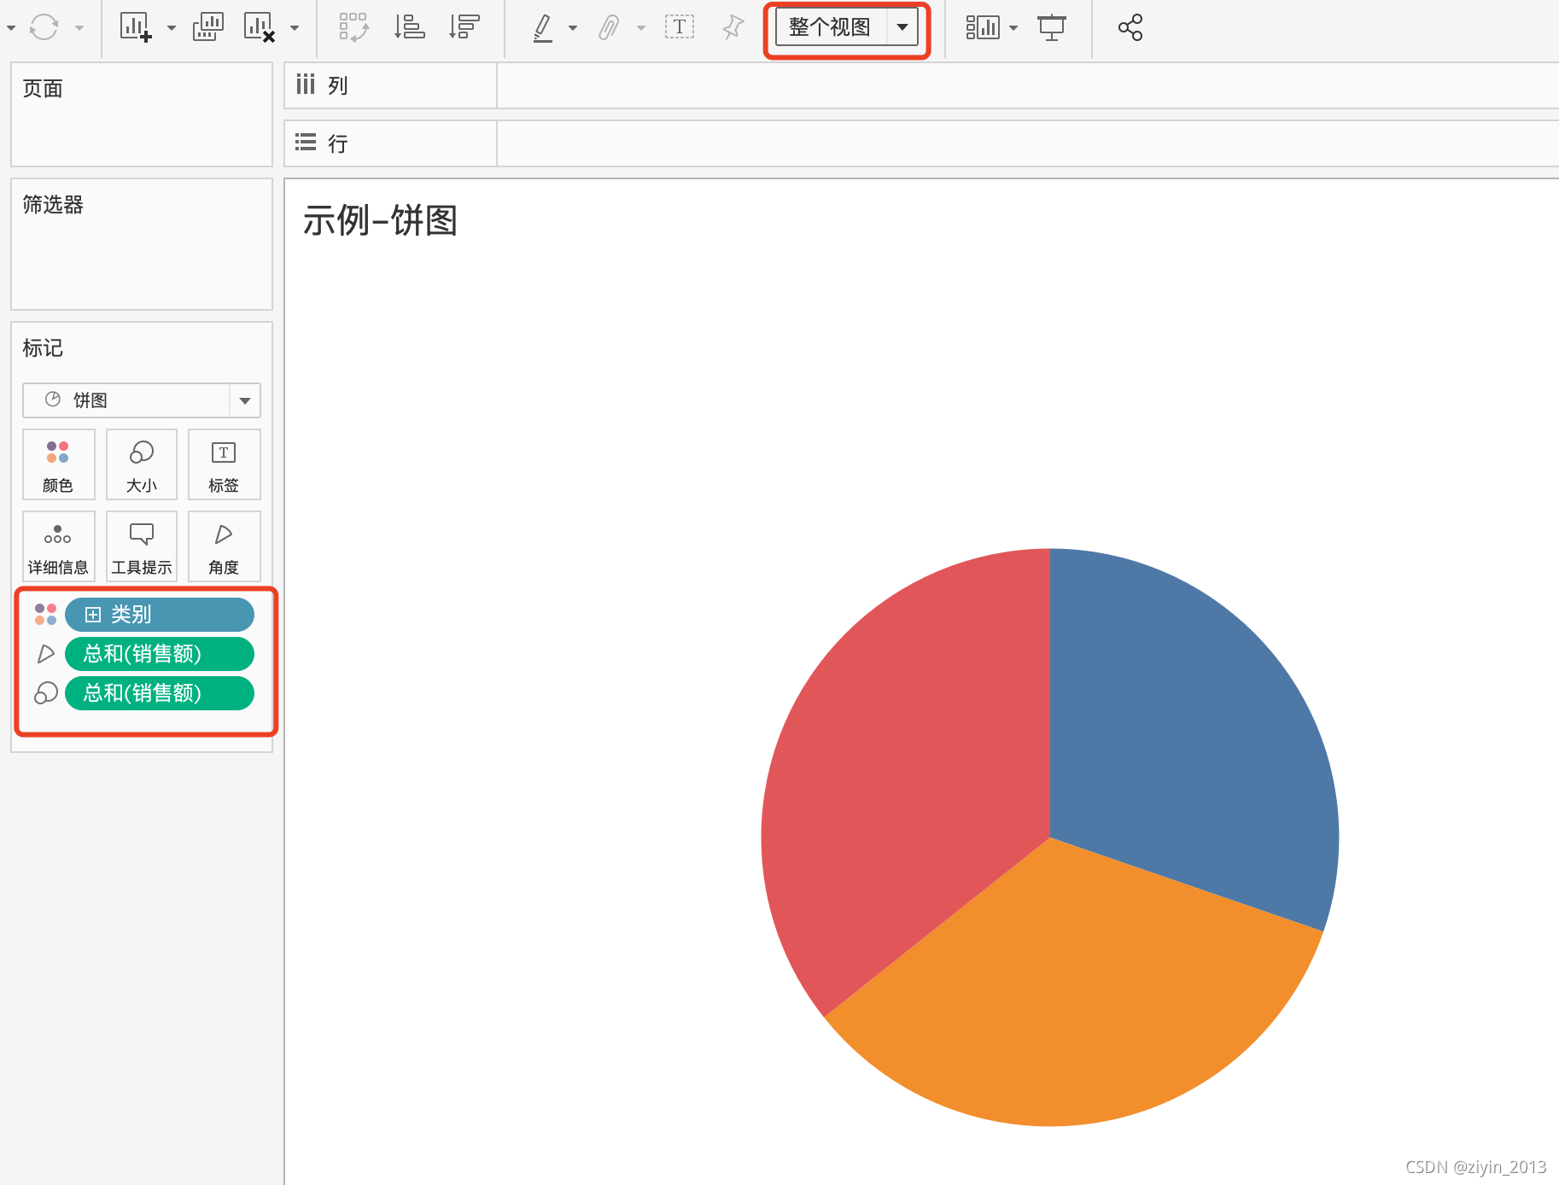The height and width of the screenshot is (1185, 1559).
Task: Click the color dots icon beside 类别 pill
Action: [45, 615]
